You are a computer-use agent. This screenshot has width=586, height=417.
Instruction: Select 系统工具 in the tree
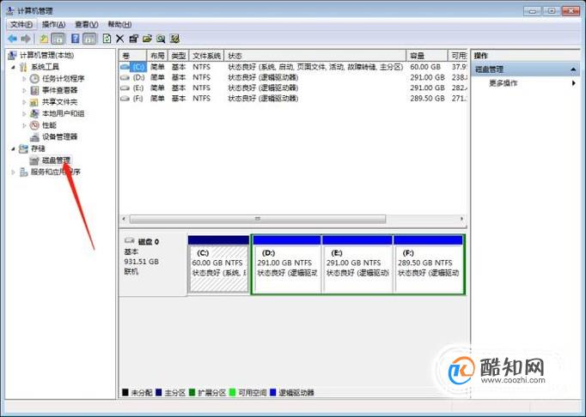tap(45, 67)
